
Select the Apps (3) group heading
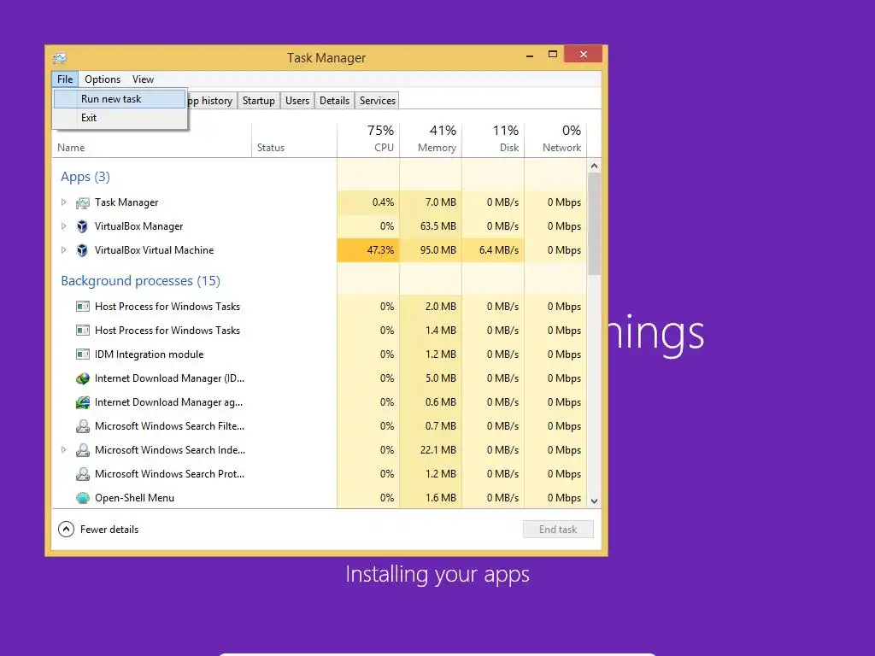[x=85, y=177]
